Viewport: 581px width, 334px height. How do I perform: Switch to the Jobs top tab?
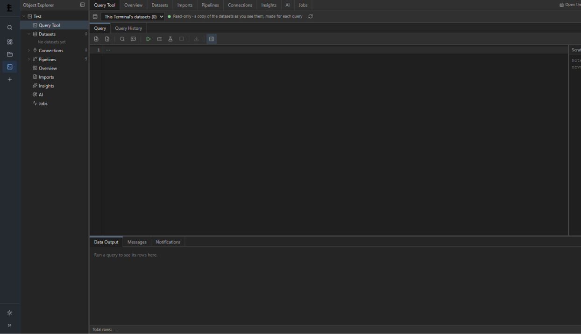click(303, 5)
